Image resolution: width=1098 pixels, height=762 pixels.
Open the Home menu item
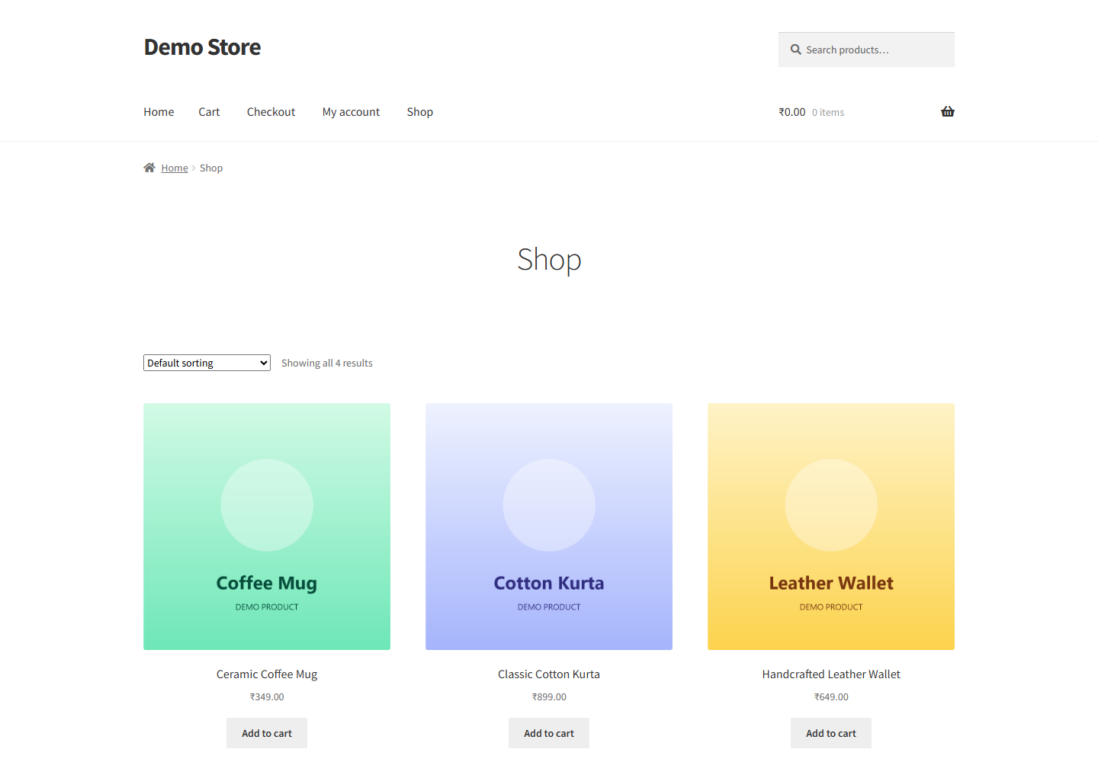tap(159, 112)
